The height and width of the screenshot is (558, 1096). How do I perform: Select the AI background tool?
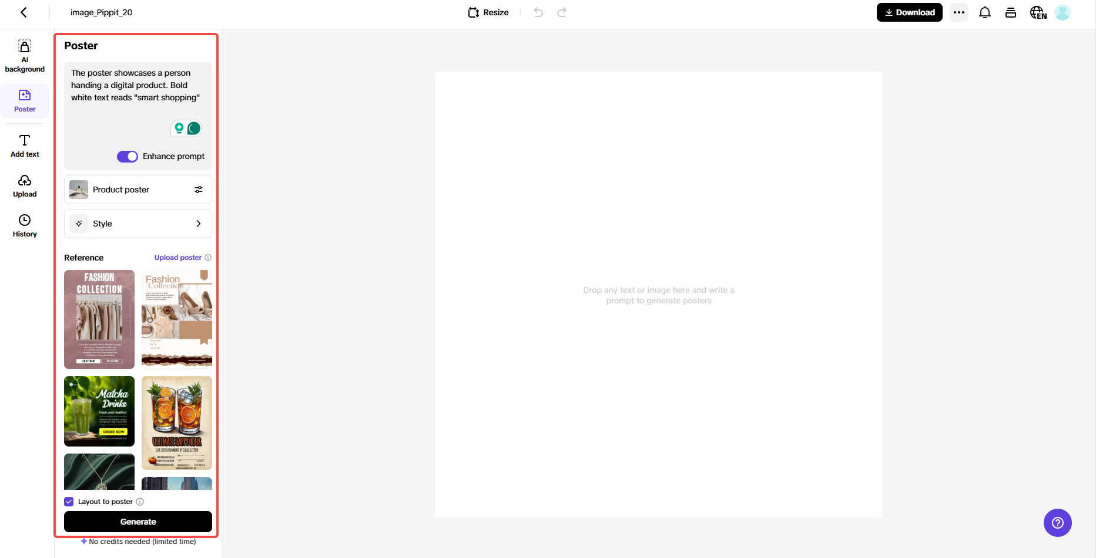coord(24,55)
